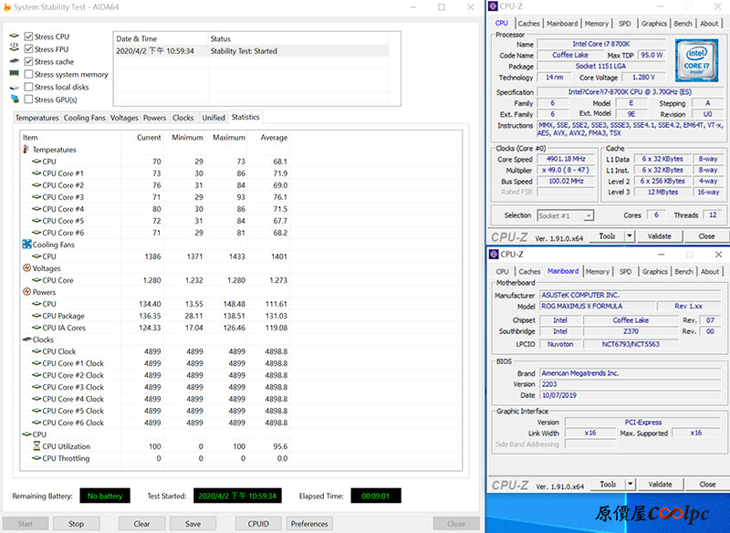730x533 pixels.
Task: Click the icon of the Clocks group
Action: click(27, 340)
